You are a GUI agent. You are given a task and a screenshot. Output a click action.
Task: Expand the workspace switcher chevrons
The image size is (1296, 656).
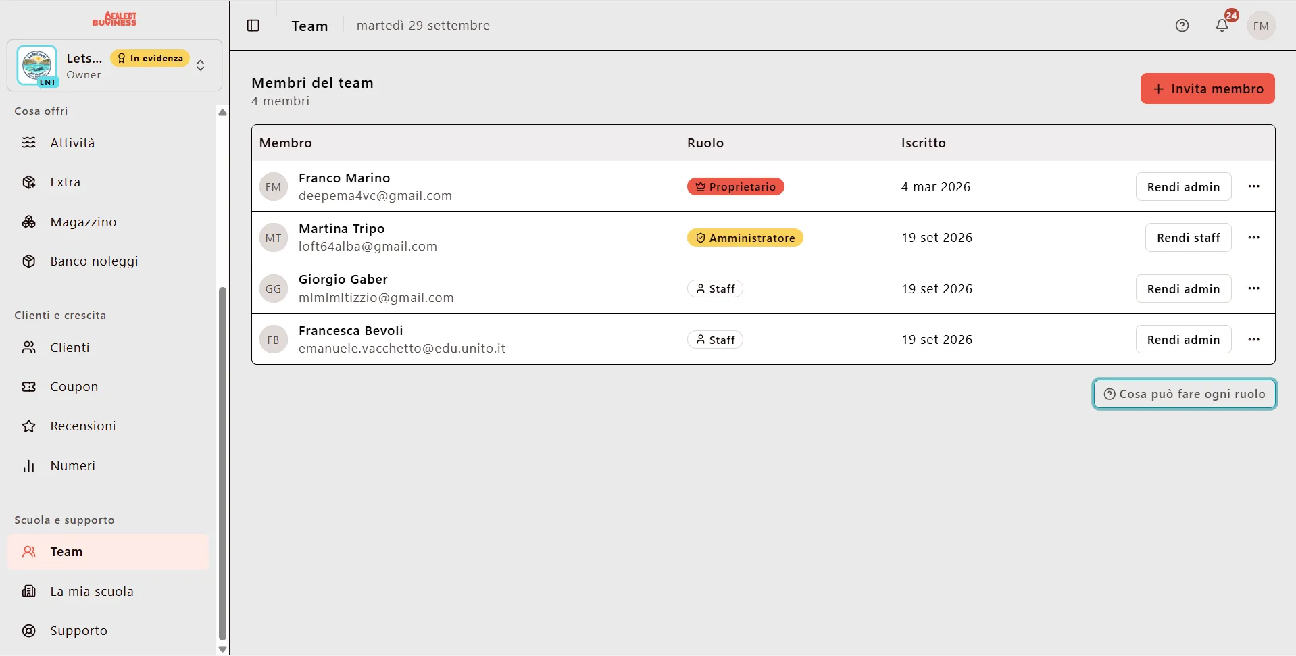pyautogui.click(x=201, y=66)
